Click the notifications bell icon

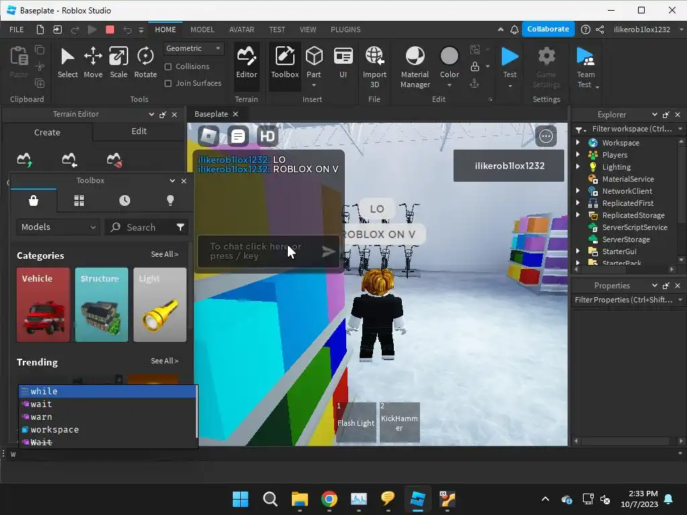coord(515,30)
